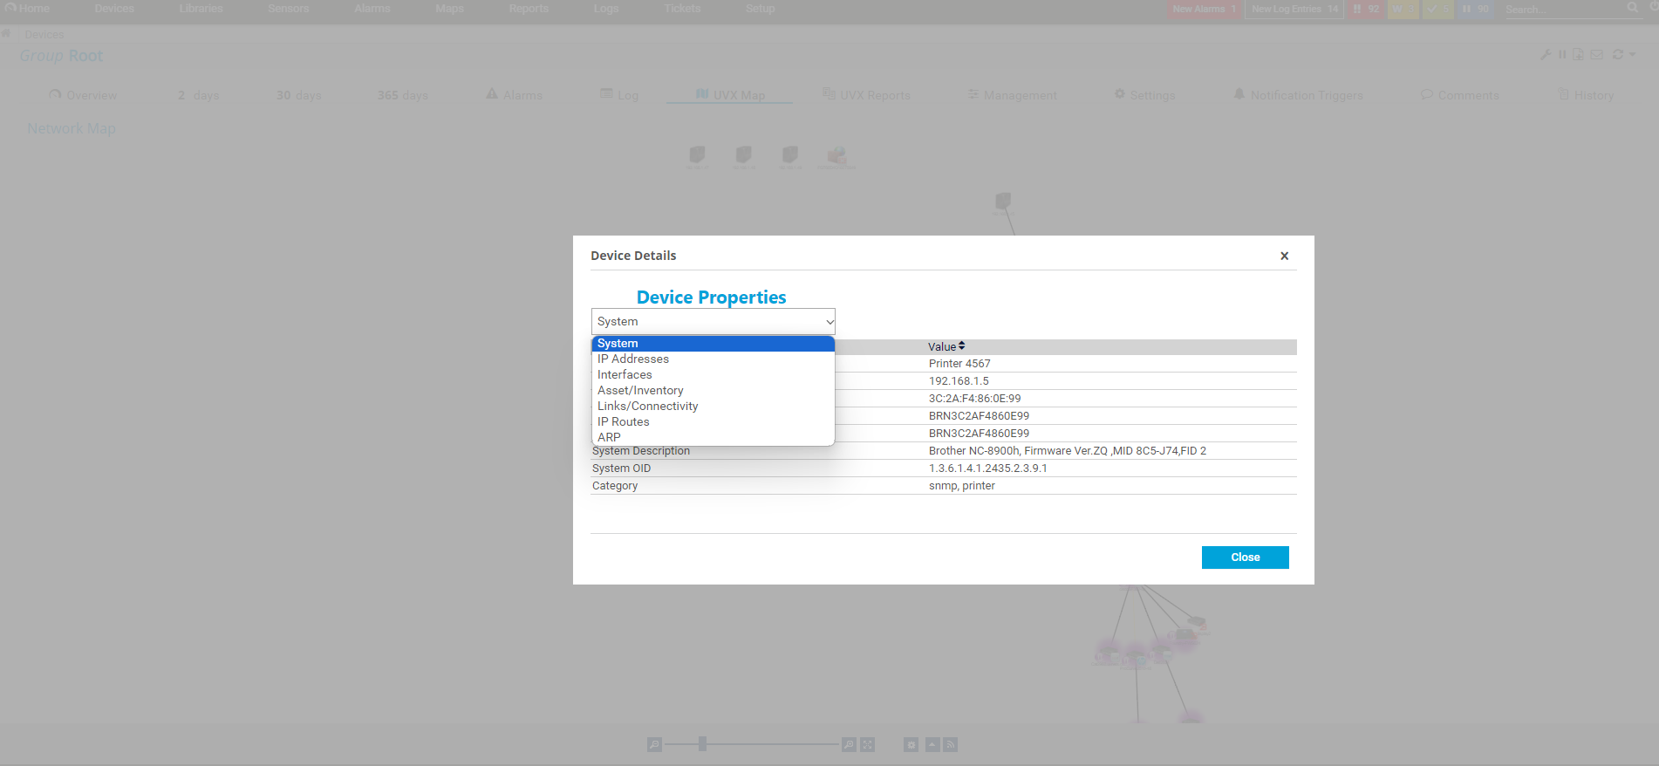This screenshot has height=766, width=1659.
Task: Open the System properties dropdown
Action: (x=713, y=321)
